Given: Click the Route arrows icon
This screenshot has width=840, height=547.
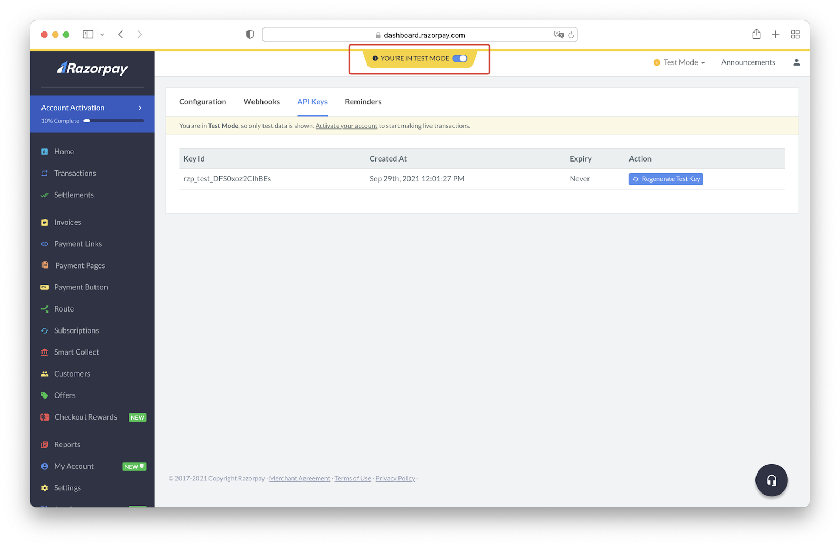Looking at the screenshot, I should point(45,309).
